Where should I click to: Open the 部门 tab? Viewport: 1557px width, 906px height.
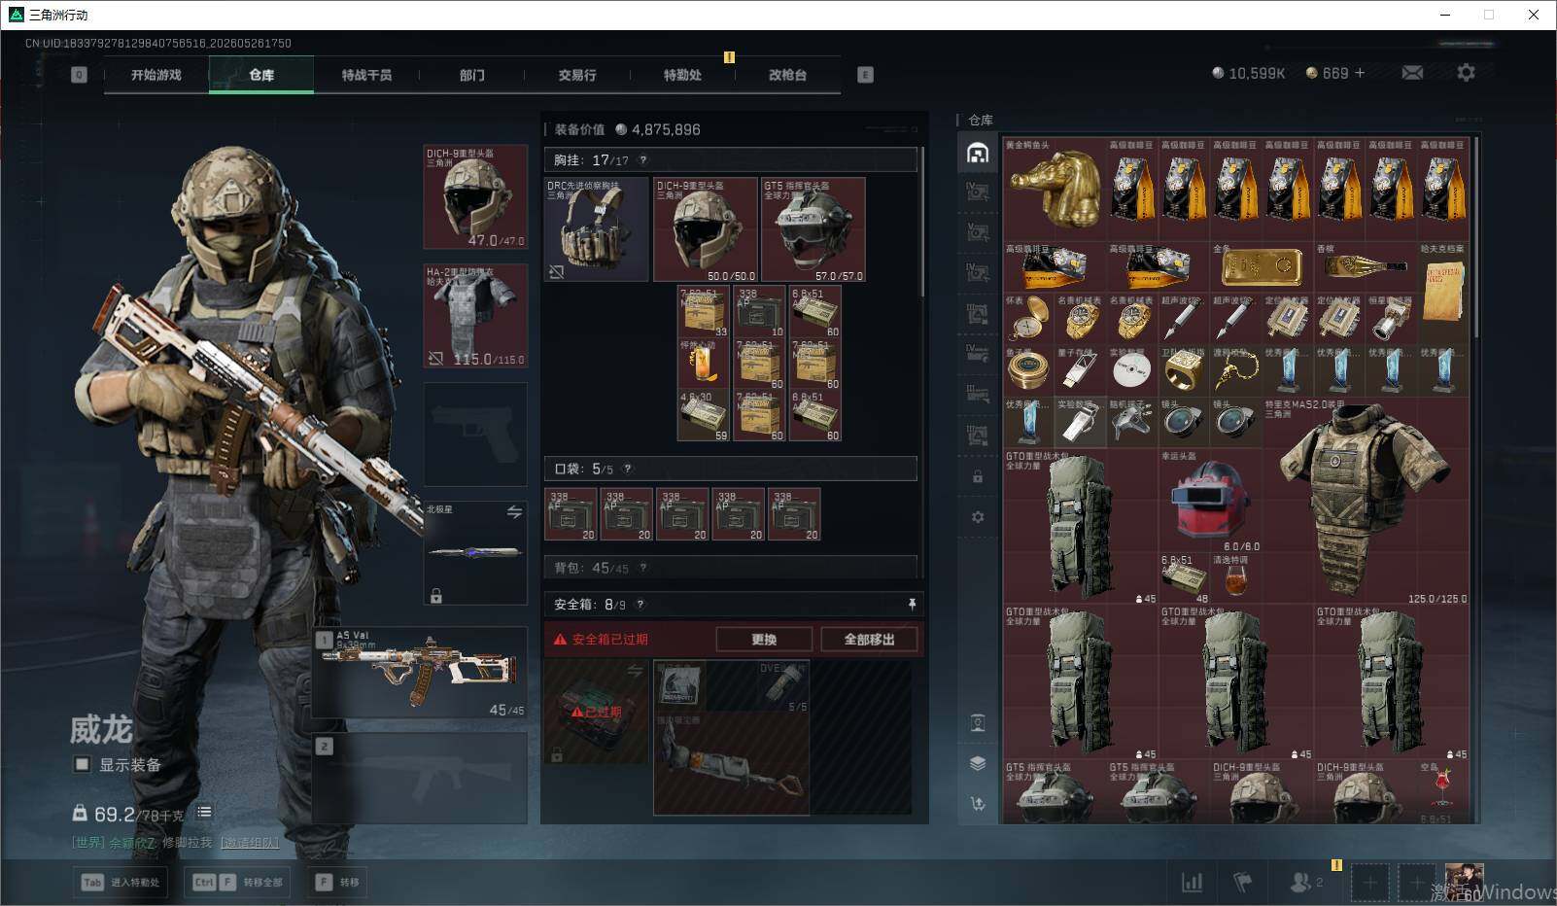[x=472, y=75]
